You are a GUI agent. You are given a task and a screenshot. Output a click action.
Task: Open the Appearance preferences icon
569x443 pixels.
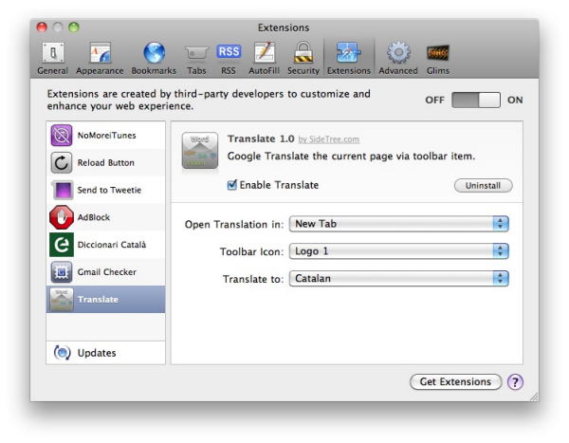pos(100,53)
